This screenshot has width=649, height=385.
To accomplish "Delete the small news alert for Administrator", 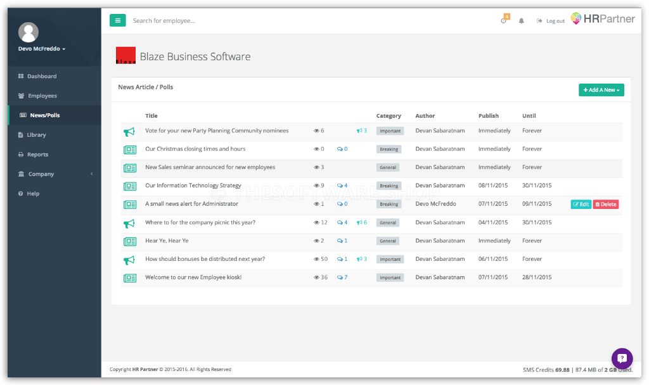I will click(605, 205).
